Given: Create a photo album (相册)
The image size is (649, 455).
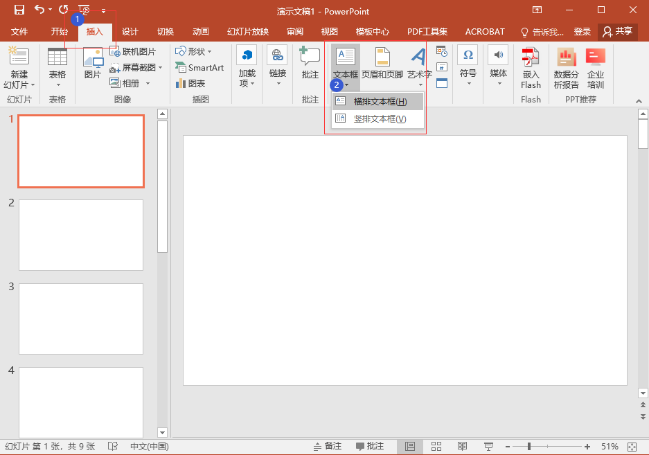Looking at the screenshot, I should 125,83.
